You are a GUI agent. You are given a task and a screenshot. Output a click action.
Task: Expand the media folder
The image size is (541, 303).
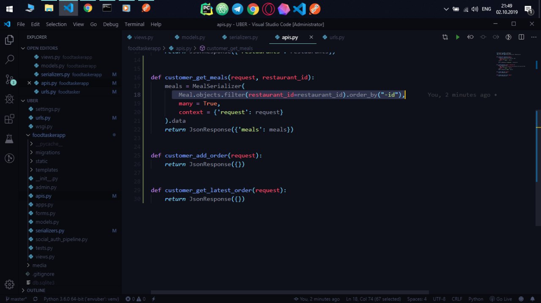coord(39,265)
